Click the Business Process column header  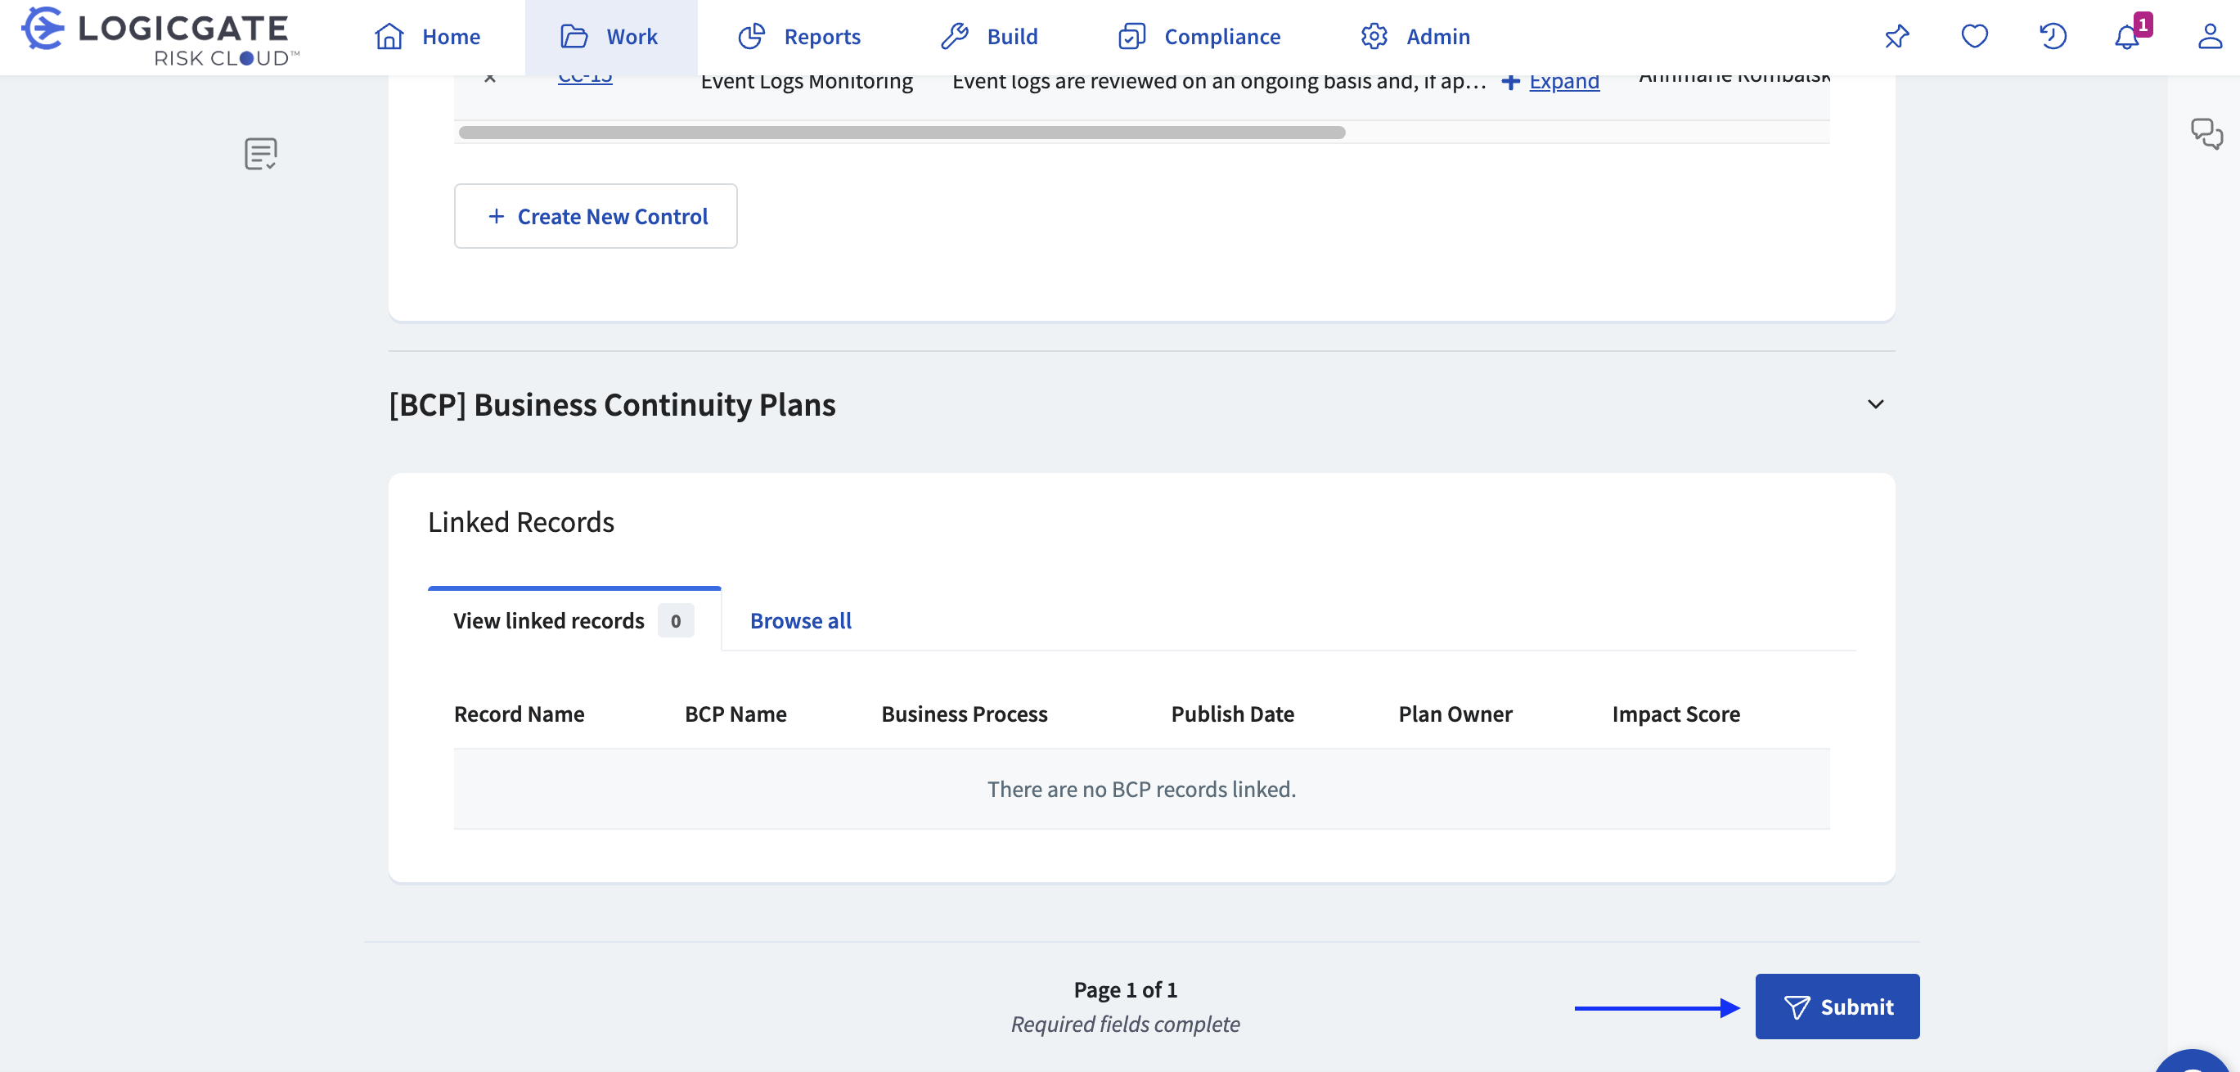point(965,714)
